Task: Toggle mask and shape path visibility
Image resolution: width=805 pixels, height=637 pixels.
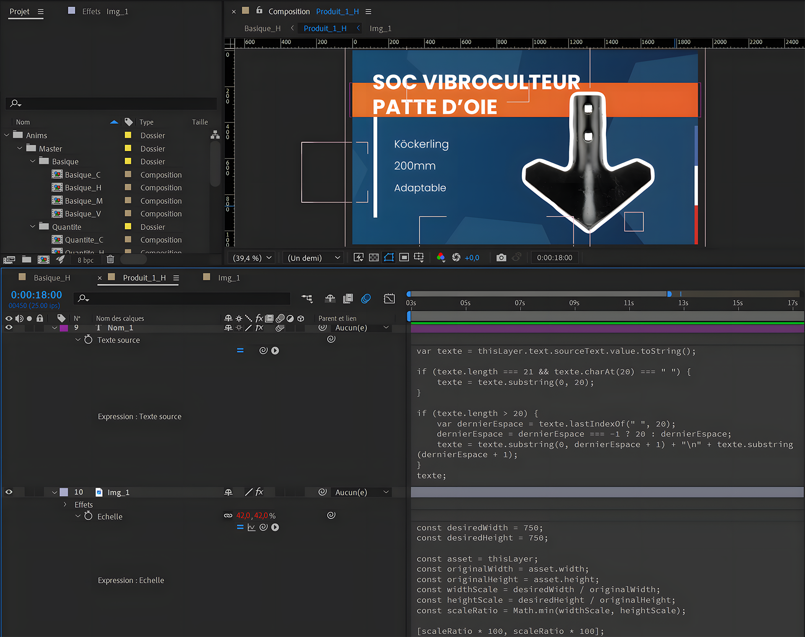Action: [x=389, y=257]
